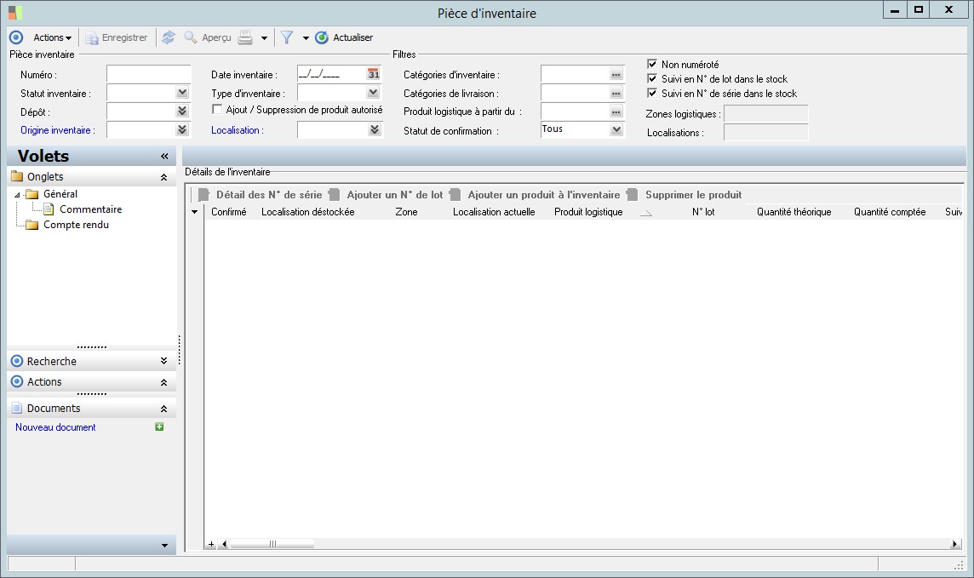
Task: Open the Type d'inventaire dropdown
Action: point(373,93)
